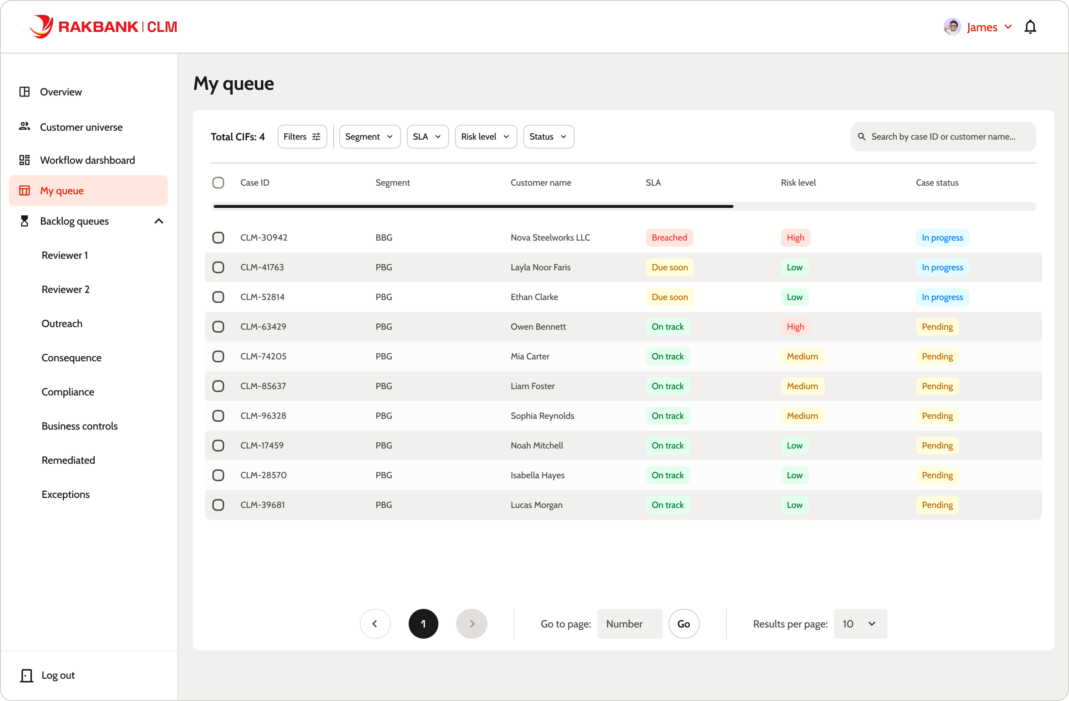This screenshot has height=701, width=1069.
Task: Select the checkbox for CLM-30942
Action: 218,237
